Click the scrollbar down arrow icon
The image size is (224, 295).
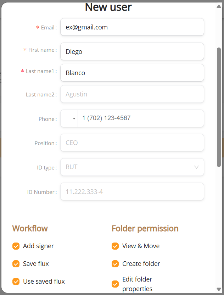pos(219,289)
